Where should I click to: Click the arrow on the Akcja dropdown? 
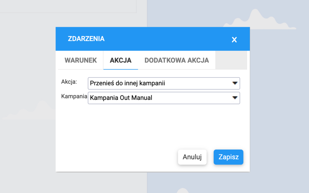pos(235,83)
